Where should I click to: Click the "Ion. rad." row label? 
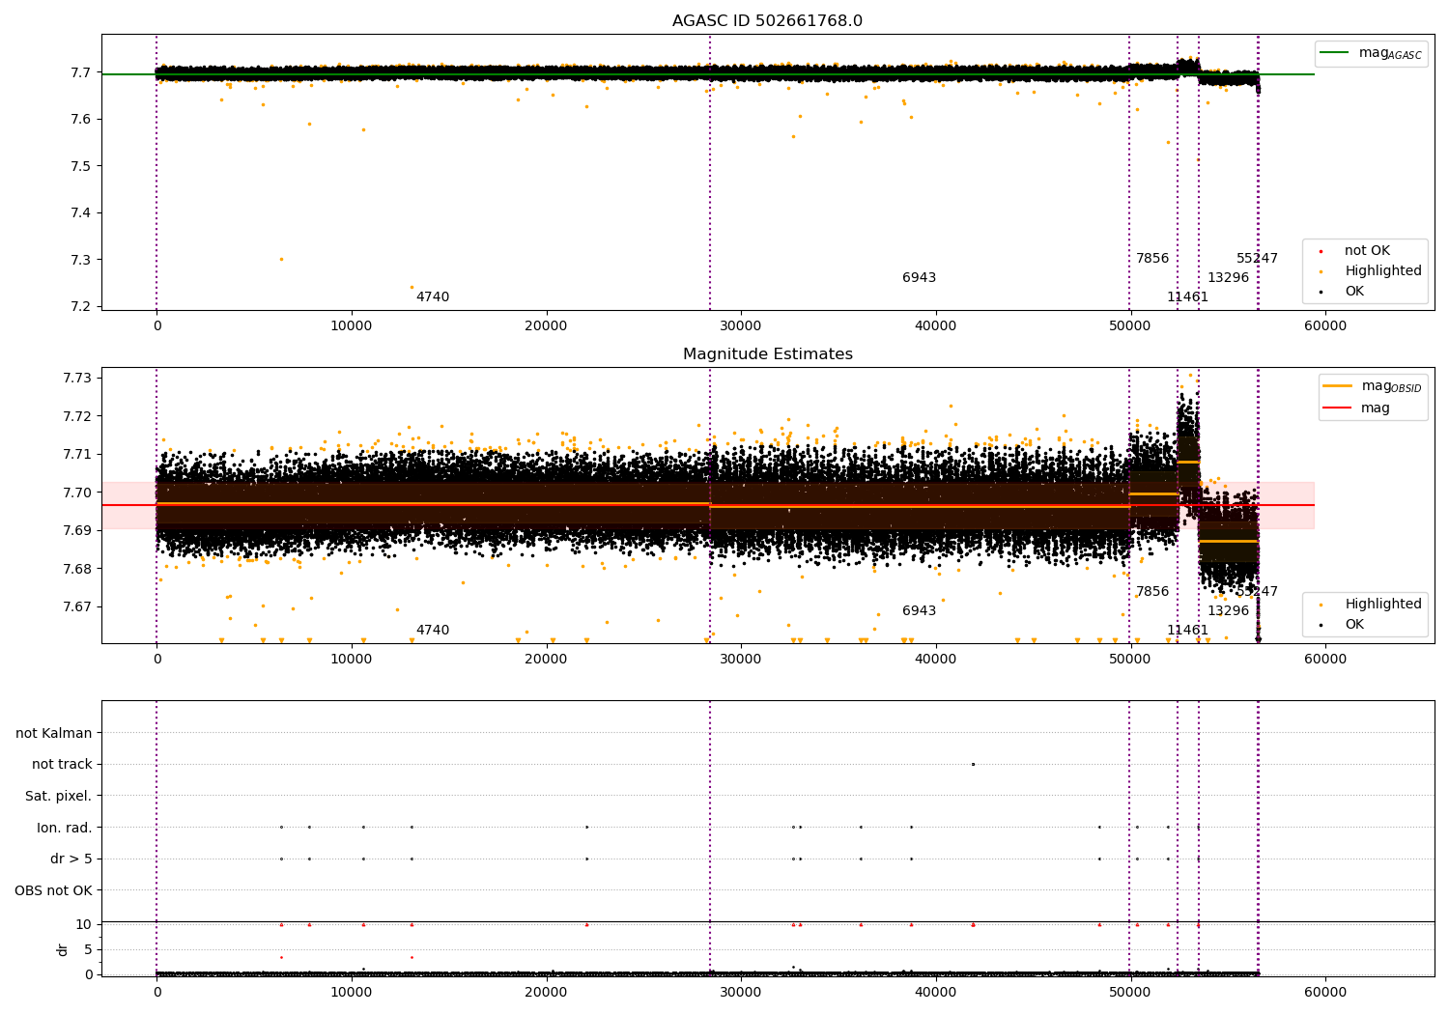pos(65,828)
